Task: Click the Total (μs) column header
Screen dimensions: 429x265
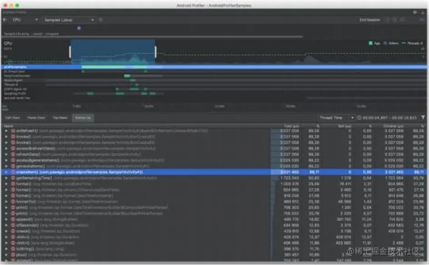Action: [291, 126]
